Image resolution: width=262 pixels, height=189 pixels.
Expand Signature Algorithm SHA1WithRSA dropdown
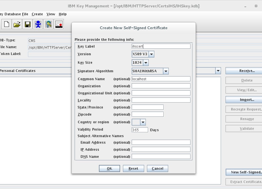pos(166,71)
